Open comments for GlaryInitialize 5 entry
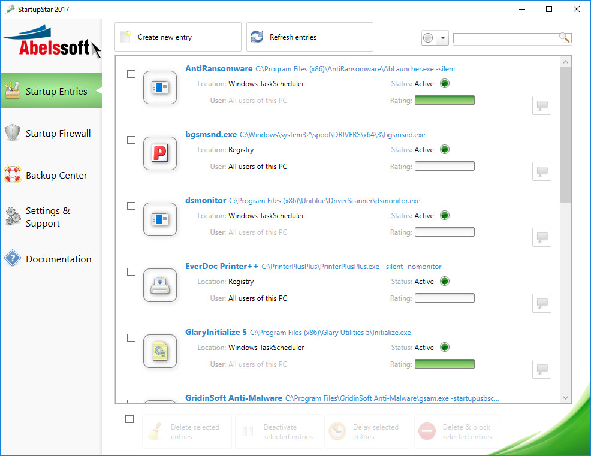Viewport: 591px width, 456px height. [542, 369]
